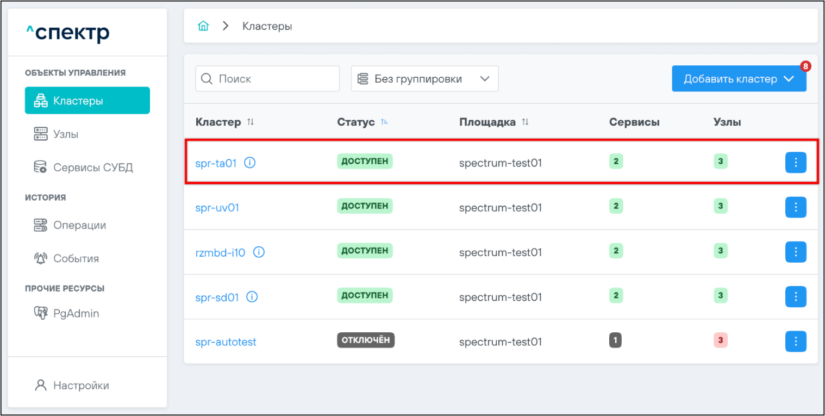Click the home icon in the breadcrumb
Image resolution: width=825 pixels, height=416 pixels.
pyautogui.click(x=203, y=26)
